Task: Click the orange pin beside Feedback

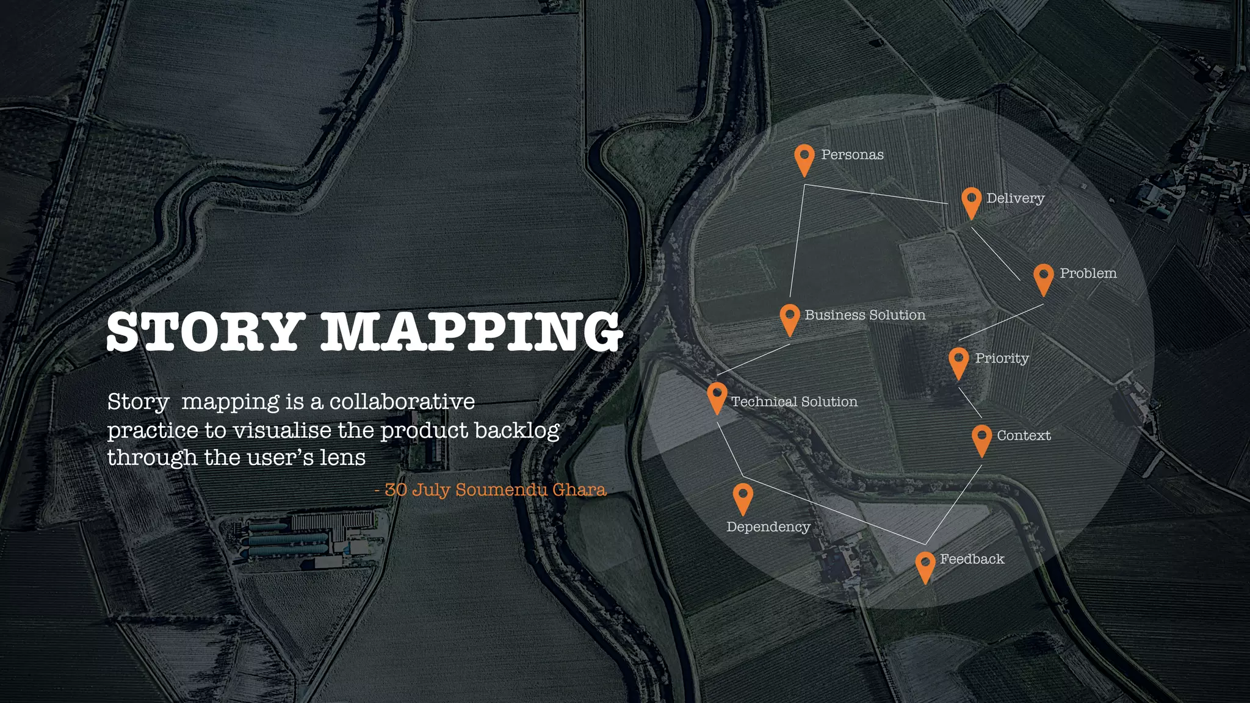Action: point(925,568)
